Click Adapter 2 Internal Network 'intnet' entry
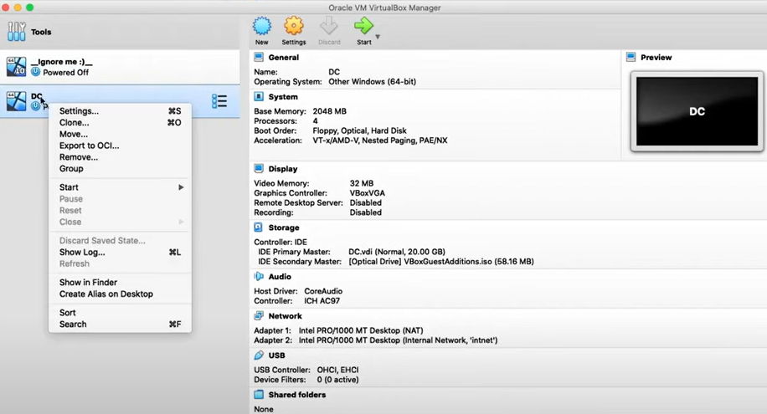The width and height of the screenshot is (767, 414). (399, 340)
